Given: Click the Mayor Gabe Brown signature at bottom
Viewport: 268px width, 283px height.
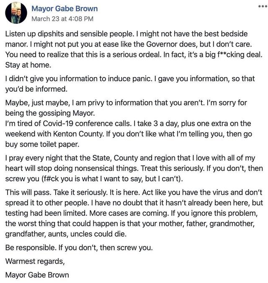Looking at the screenshot, I should tap(37, 275).
